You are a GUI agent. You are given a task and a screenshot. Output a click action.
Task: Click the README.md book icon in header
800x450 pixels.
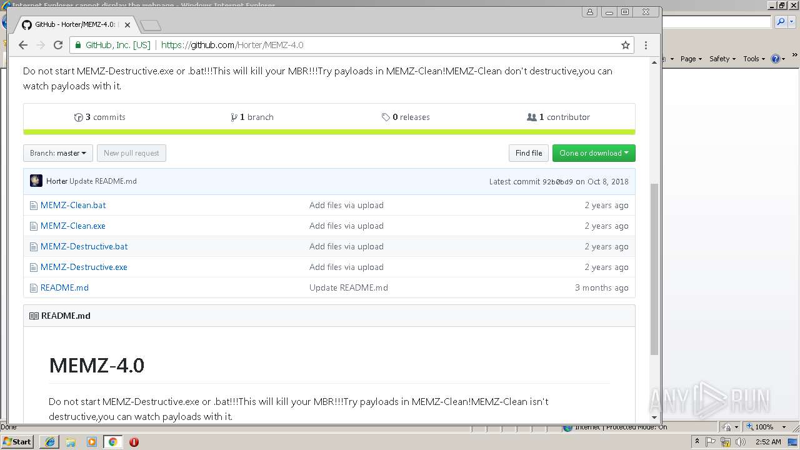click(x=34, y=316)
